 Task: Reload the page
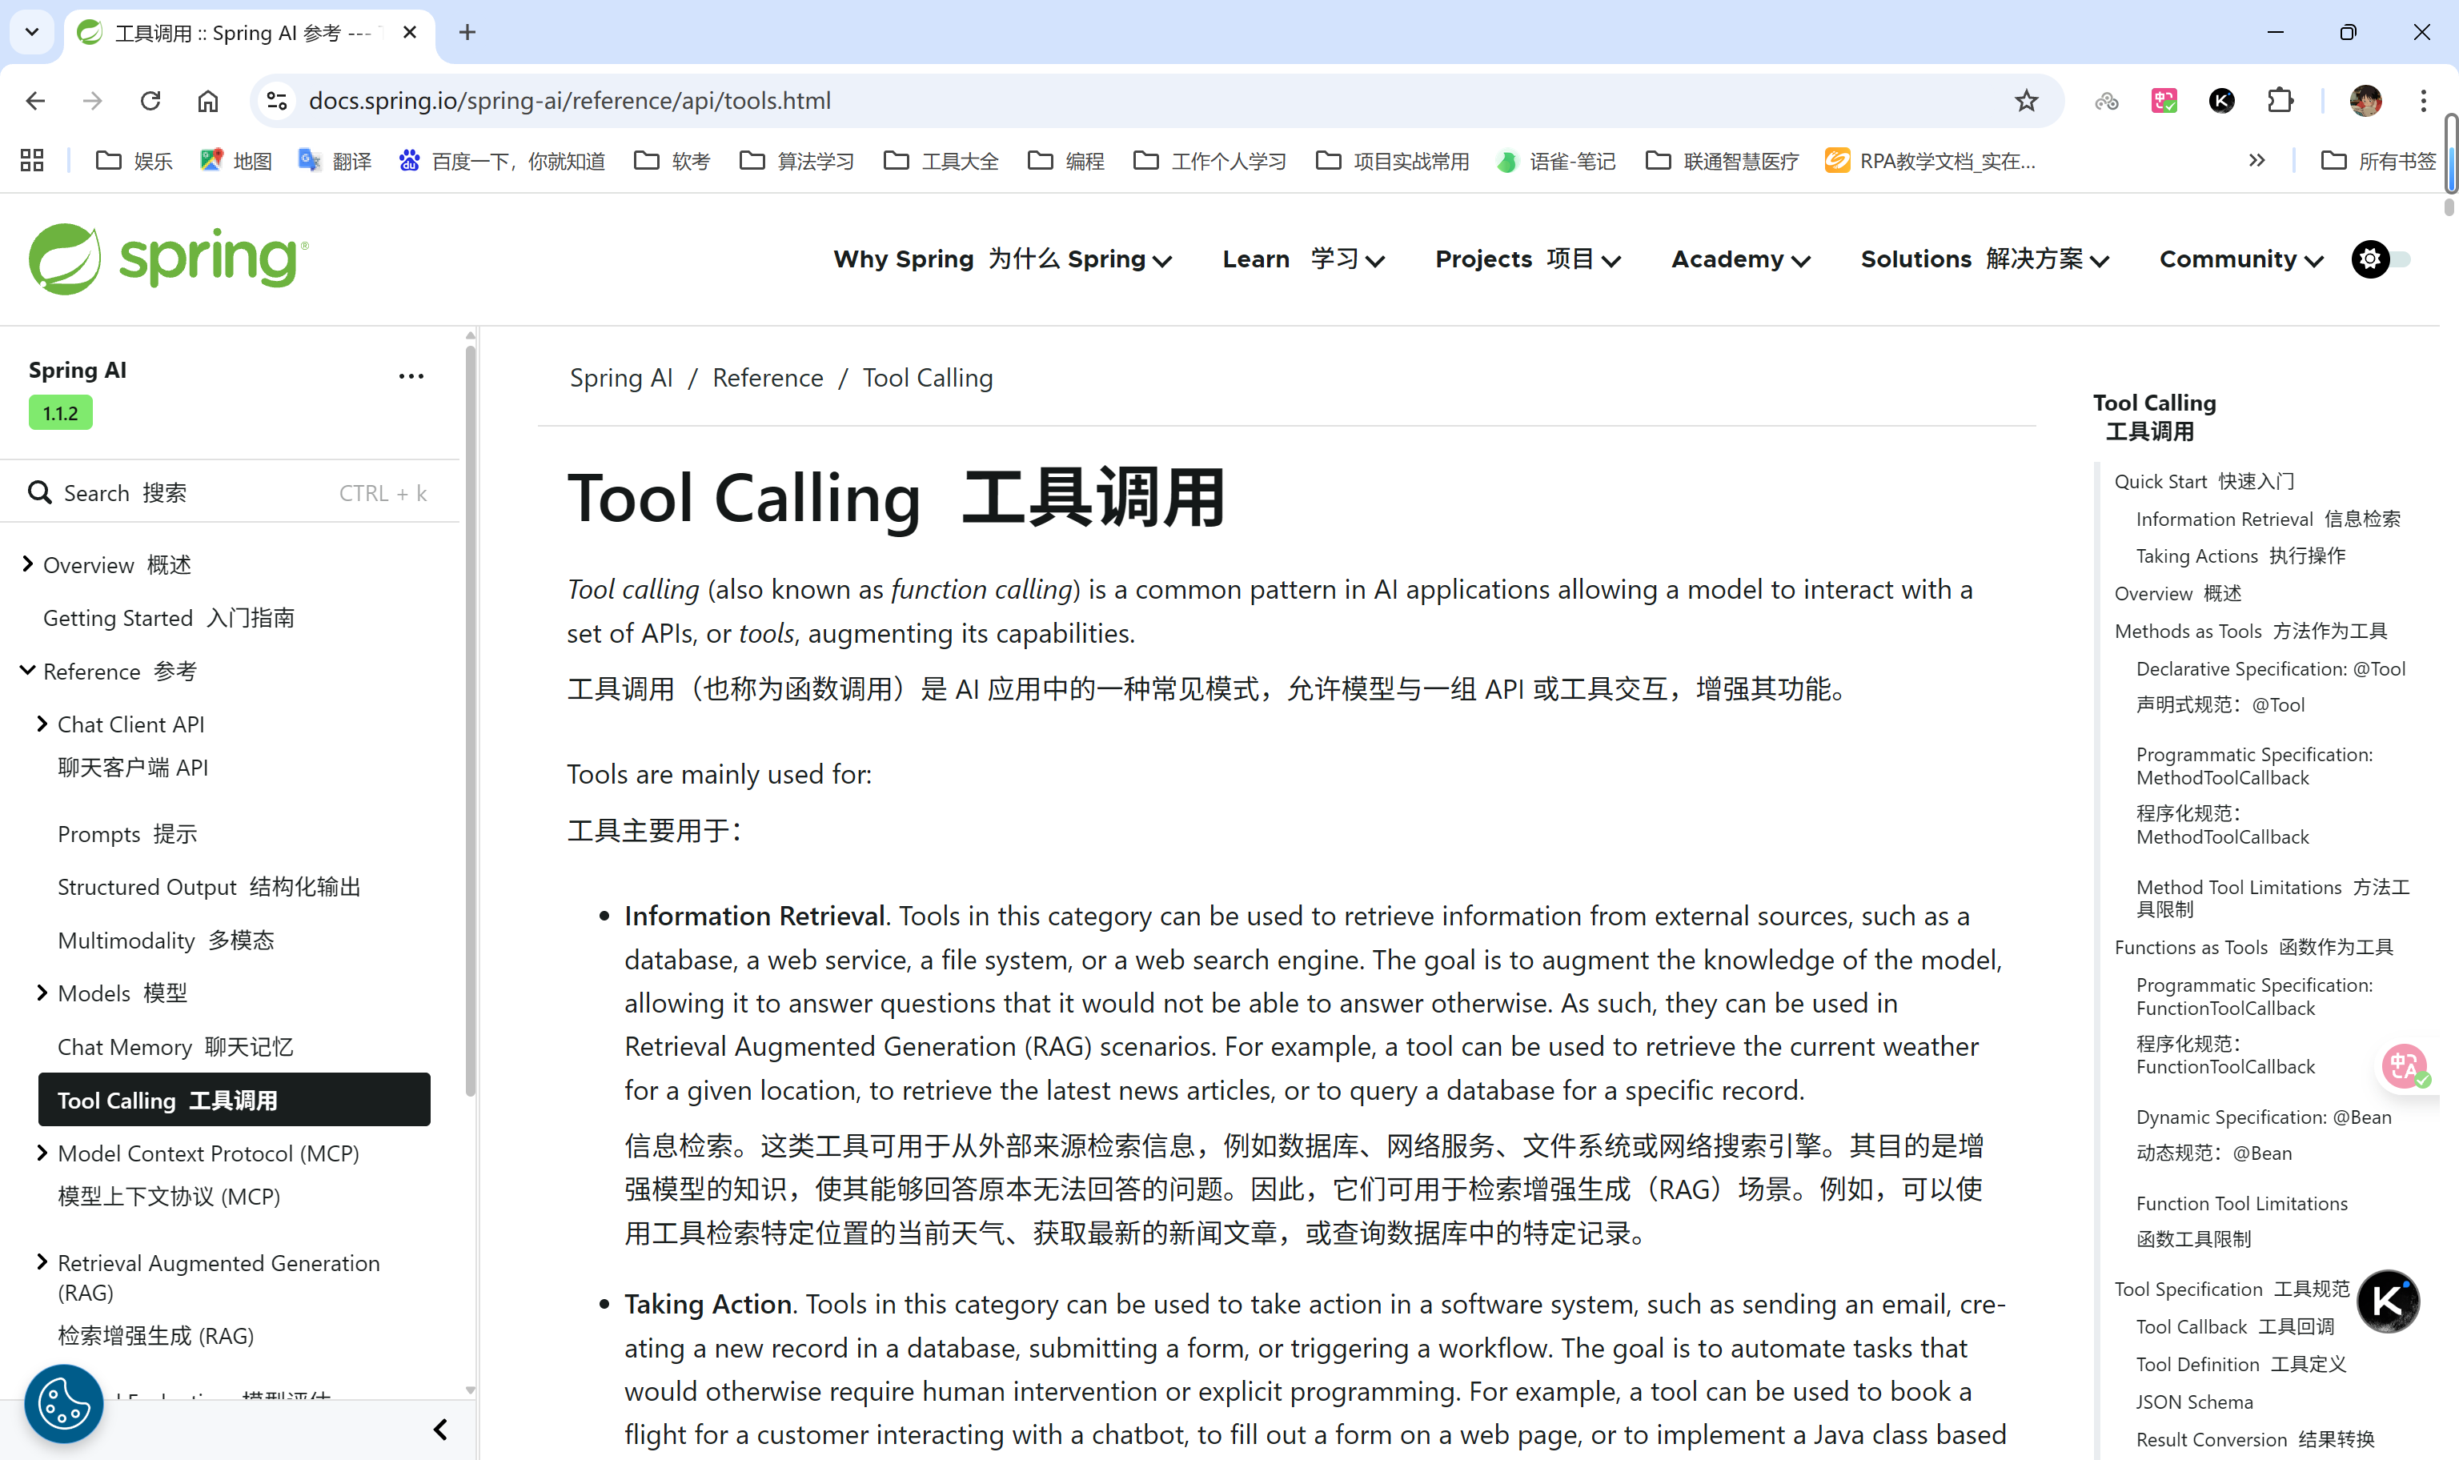pos(150,100)
